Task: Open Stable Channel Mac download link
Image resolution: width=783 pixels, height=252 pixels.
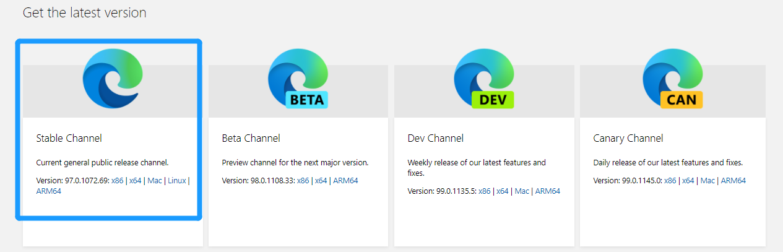Action: [155, 181]
